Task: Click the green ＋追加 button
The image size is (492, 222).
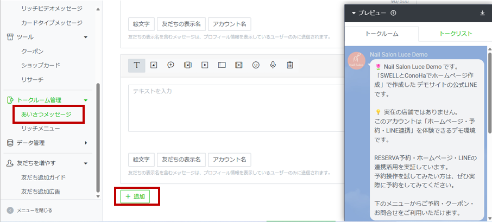Action: pos(135,196)
